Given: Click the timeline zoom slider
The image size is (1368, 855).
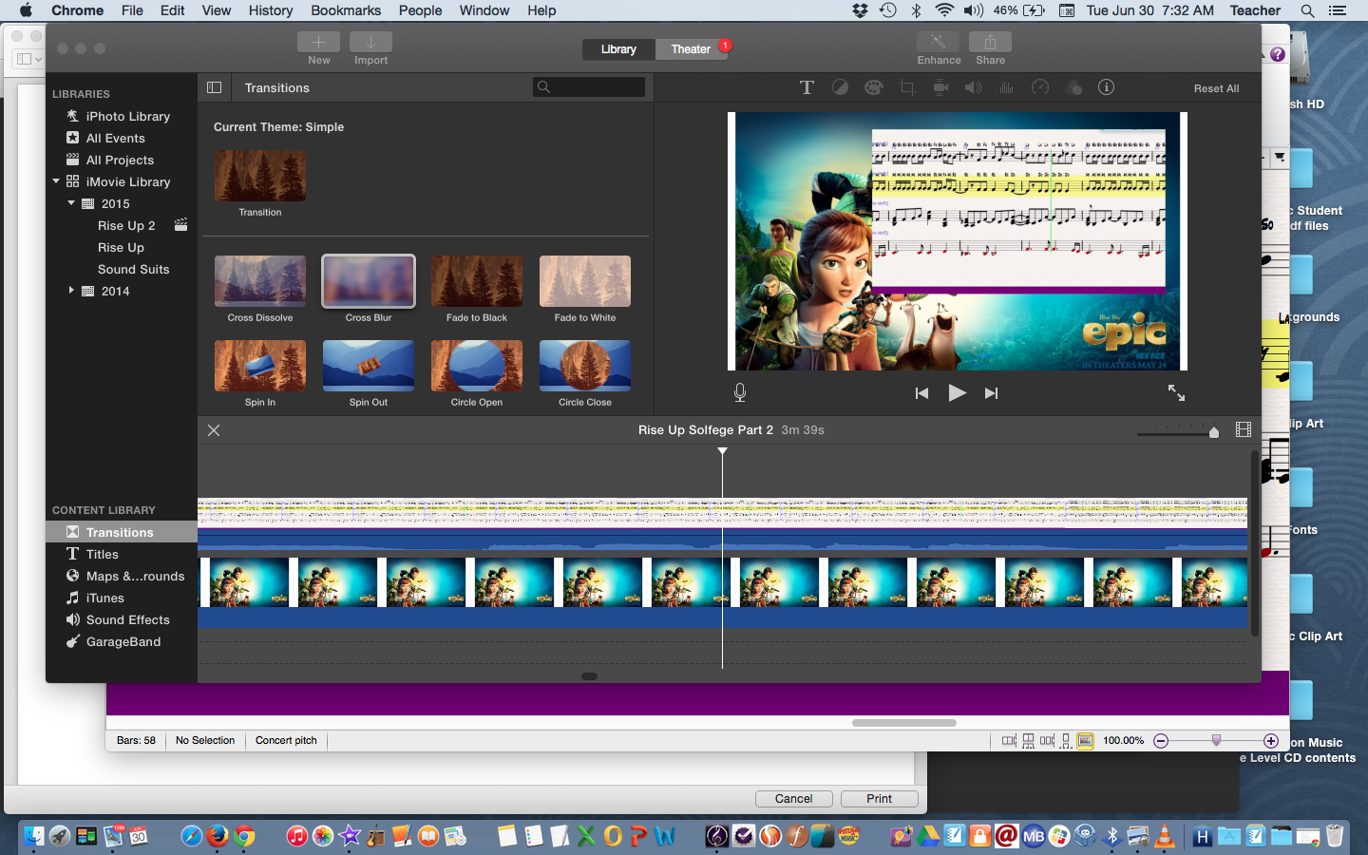Looking at the screenshot, I should (x=1213, y=432).
